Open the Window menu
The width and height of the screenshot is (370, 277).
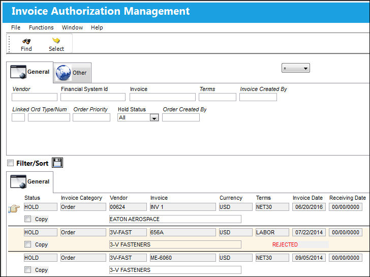(x=73, y=27)
